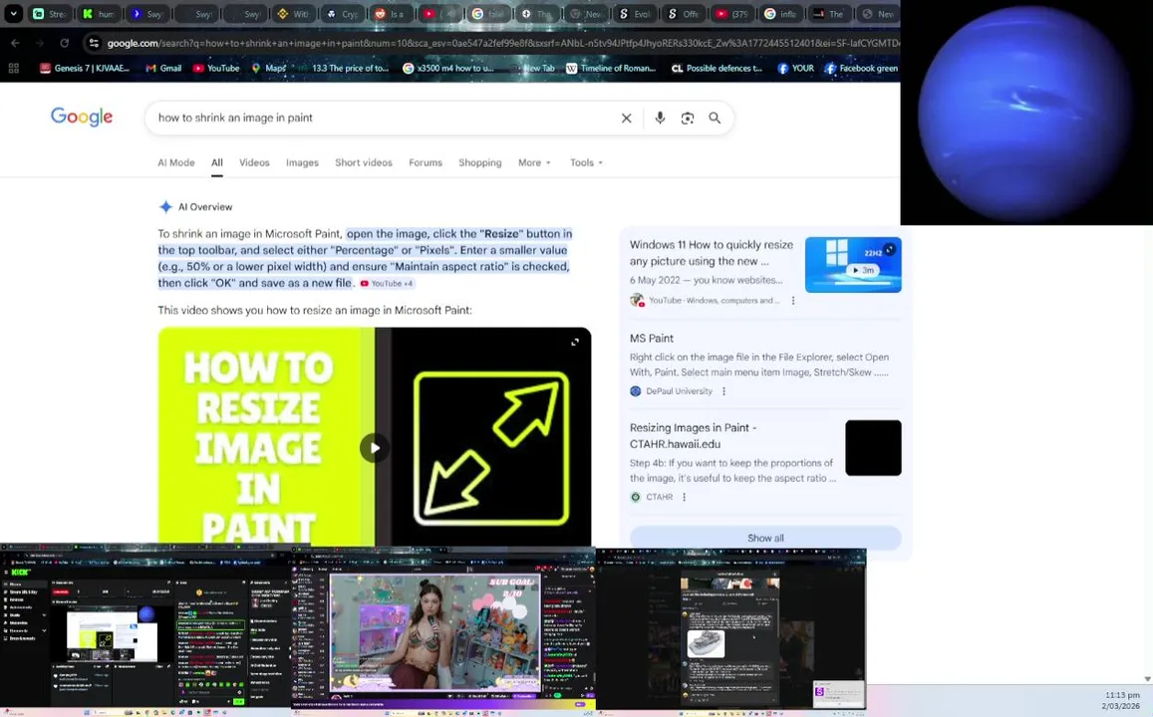Viewport: 1153px width, 717px height.
Task: Open Google Lens image search
Action: point(687,118)
